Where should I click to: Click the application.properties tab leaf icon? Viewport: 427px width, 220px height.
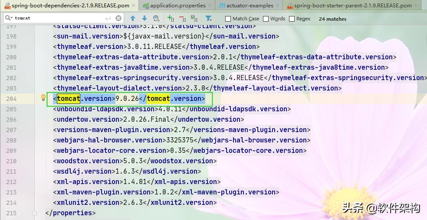pos(146,6)
